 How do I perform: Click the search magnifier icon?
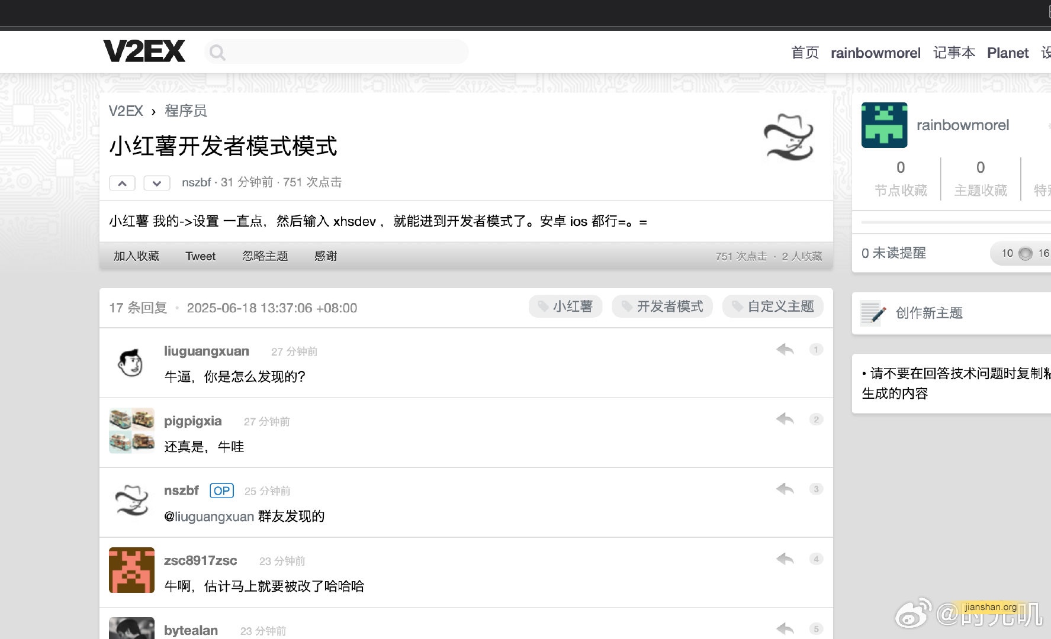[218, 53]
